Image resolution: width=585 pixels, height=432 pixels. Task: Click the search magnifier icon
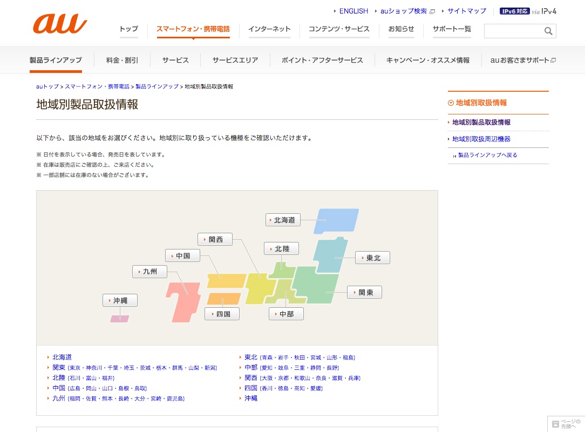[x=548, y=31]
